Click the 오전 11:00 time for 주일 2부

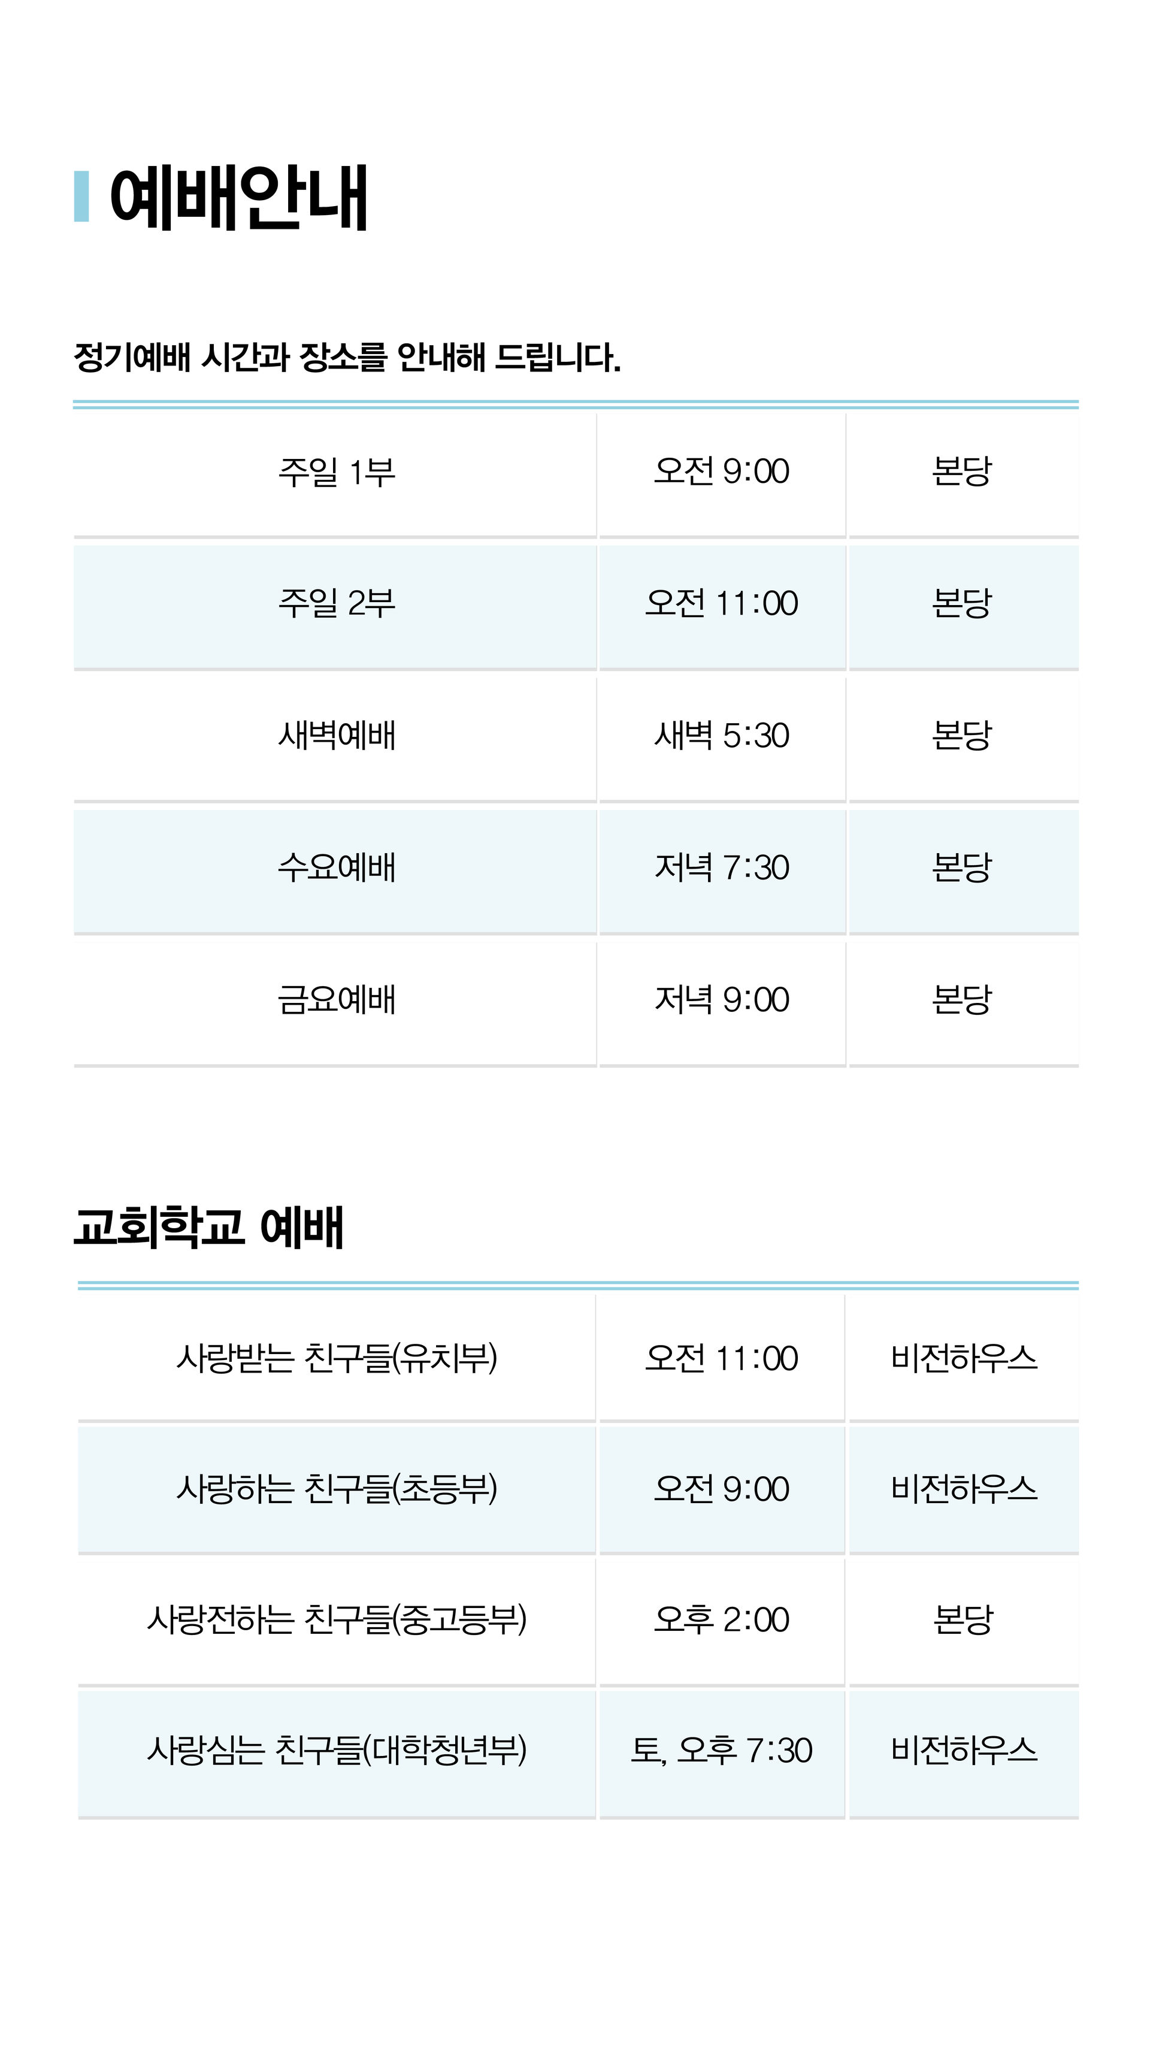(721, 604)
